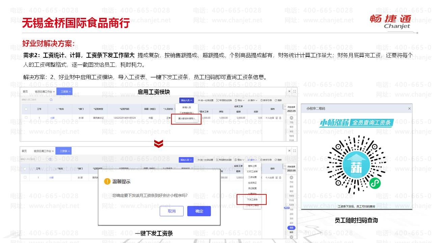Click search magnifier icon in upper 工资表 screenshot
This screenshot has width=432, height=243.
click(51, 100)
